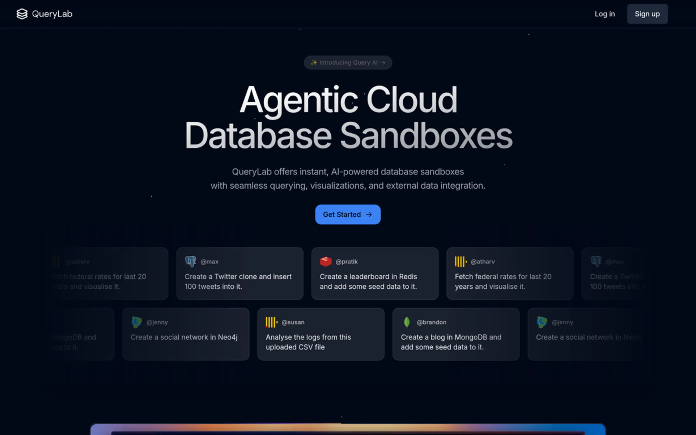This screenshot has height=435, width=696.
Task: Click the PostgreSQL elephant icon on @max card
Action: [x=190, y=262]
